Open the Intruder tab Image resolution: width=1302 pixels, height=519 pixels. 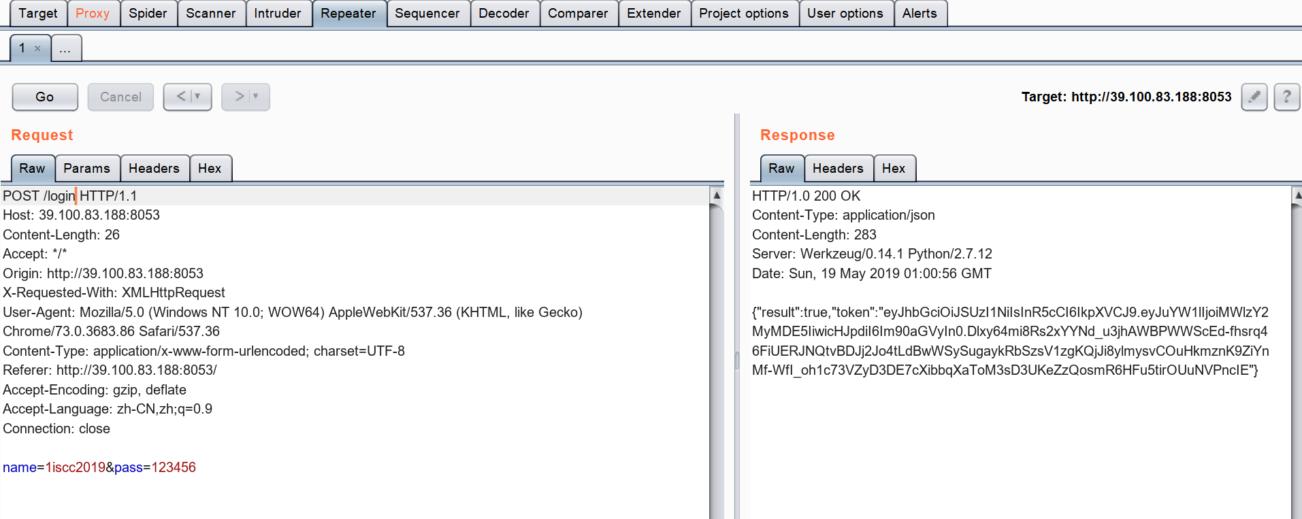coord(278,14)
